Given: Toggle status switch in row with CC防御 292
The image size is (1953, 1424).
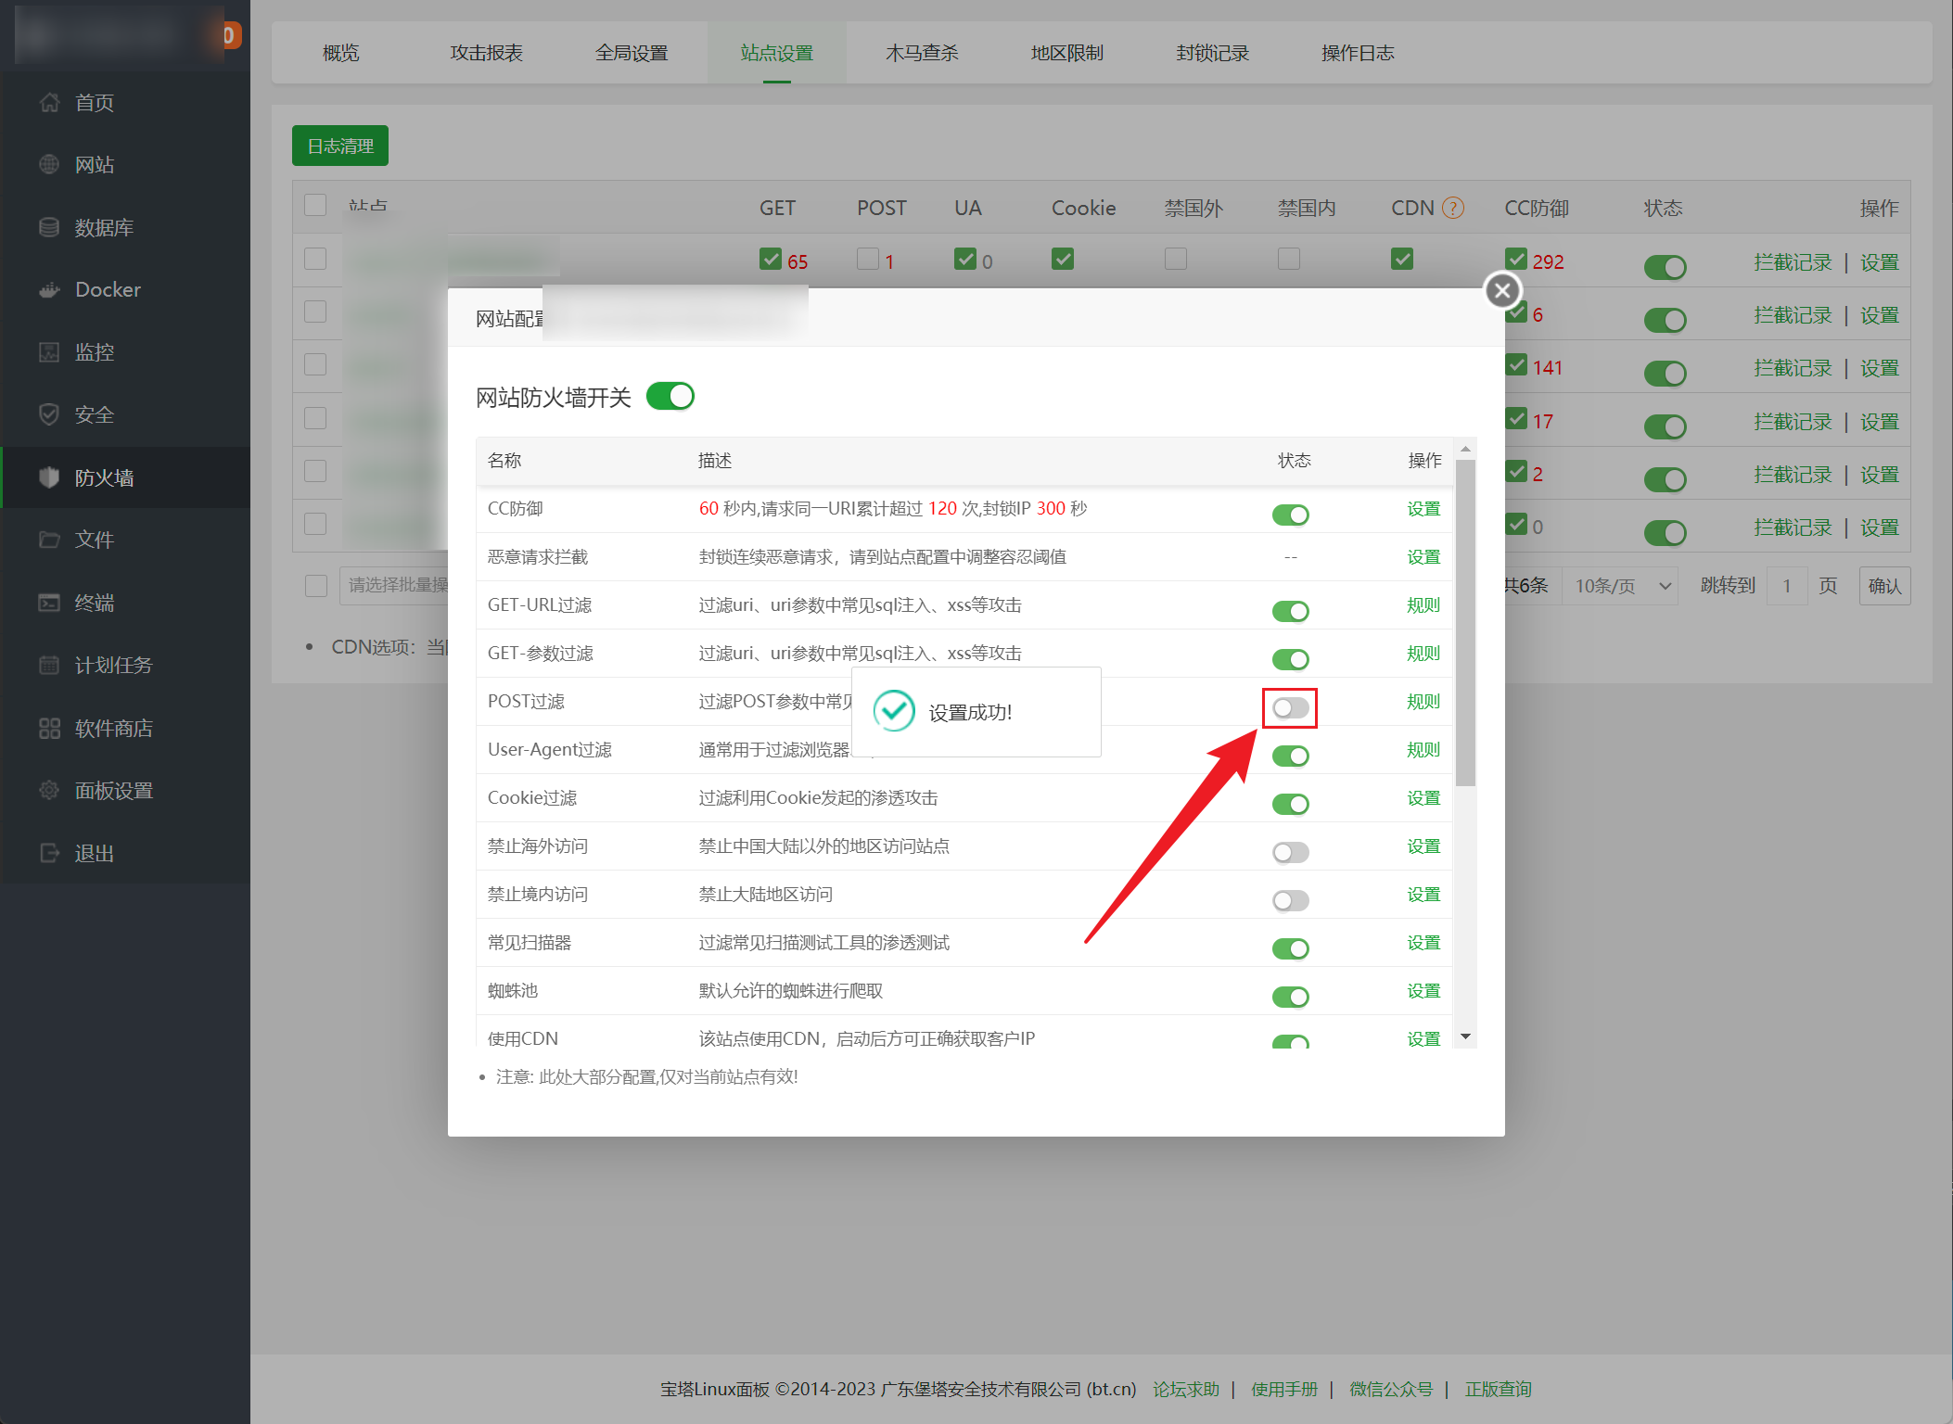Looking at the screenshot, I should (x=1665, y=267).
